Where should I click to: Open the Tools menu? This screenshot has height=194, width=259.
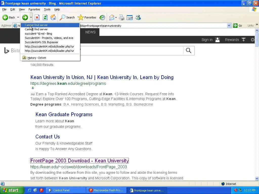pyautogui.click(x=47, y=9)
